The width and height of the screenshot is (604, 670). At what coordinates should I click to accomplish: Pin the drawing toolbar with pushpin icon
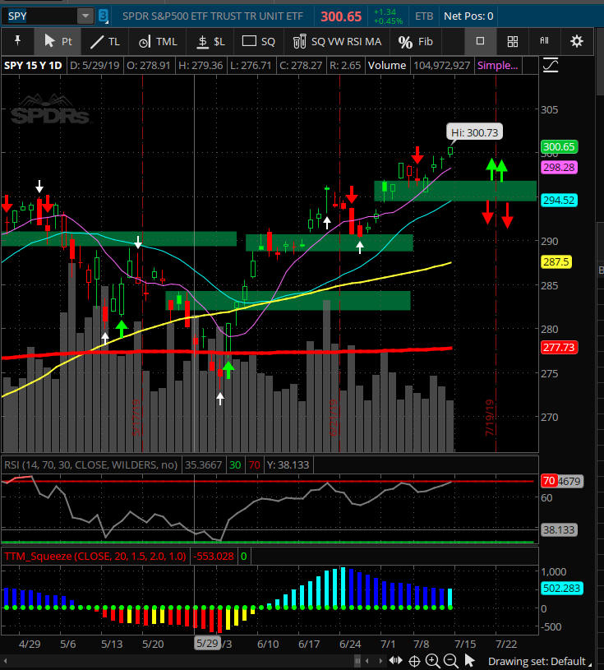tap(16, 41)
